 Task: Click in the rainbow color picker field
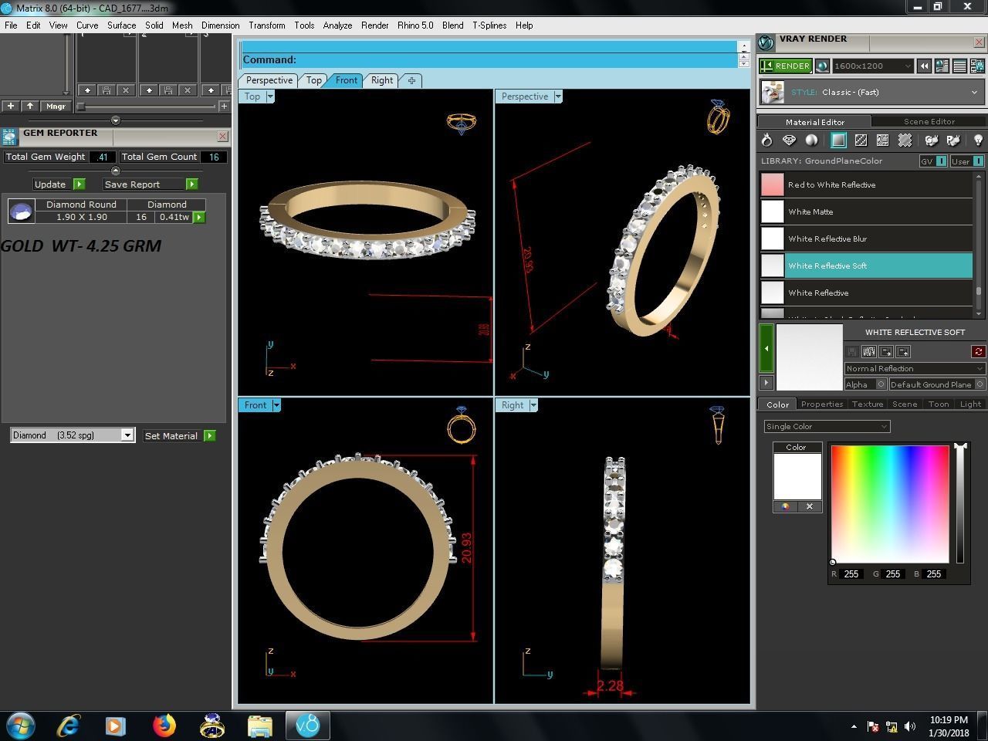pos(890,504)
